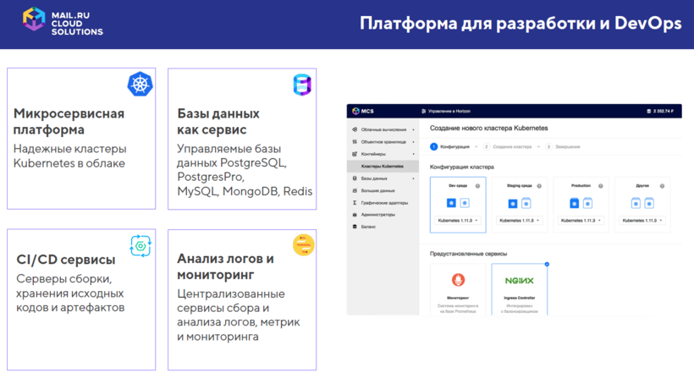The height and width of the screenshot is (378, 694).
Task: Click the Kubernetes wheel icon on the microservices card
Action: click(x=140, y=84)
